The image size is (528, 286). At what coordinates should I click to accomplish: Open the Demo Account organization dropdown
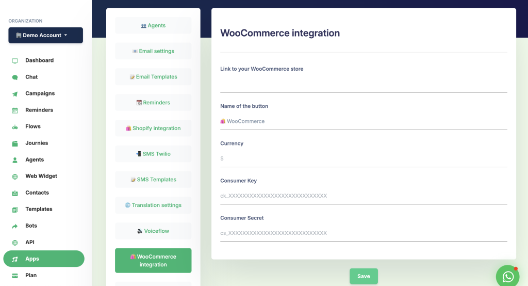tap(45, 35)
